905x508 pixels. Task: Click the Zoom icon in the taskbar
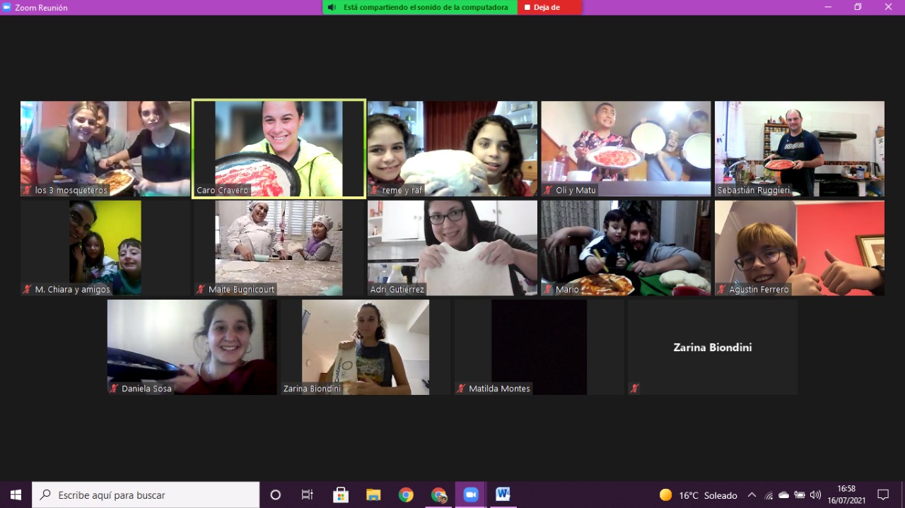click(x=471, y=495)
